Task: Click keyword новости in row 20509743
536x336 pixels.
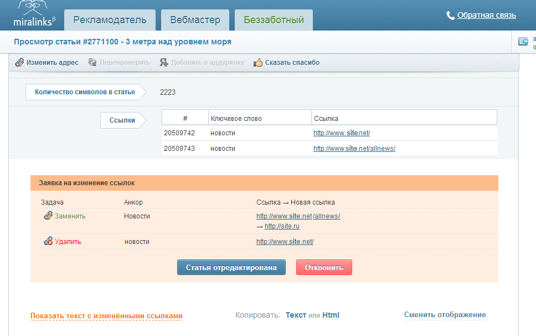Action: tap(223, 149)
